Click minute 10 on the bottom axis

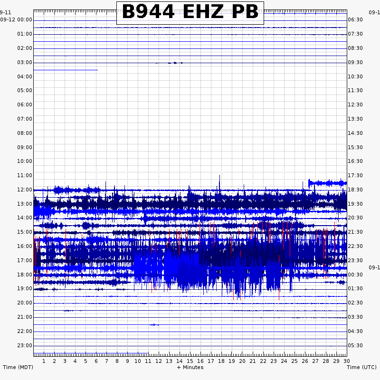[138, 361]
